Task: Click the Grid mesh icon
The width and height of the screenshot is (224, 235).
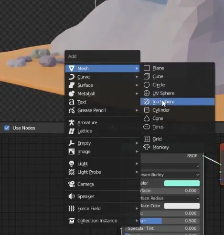Action: [147, 139]
